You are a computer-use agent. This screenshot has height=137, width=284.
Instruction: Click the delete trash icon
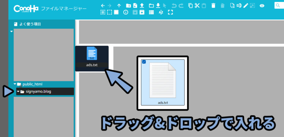[x=213, y=6]
